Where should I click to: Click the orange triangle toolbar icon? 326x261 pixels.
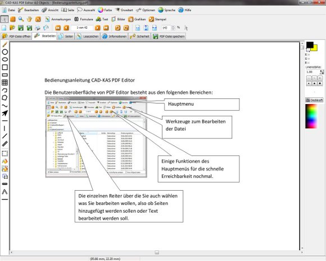(x=38, y=19)
